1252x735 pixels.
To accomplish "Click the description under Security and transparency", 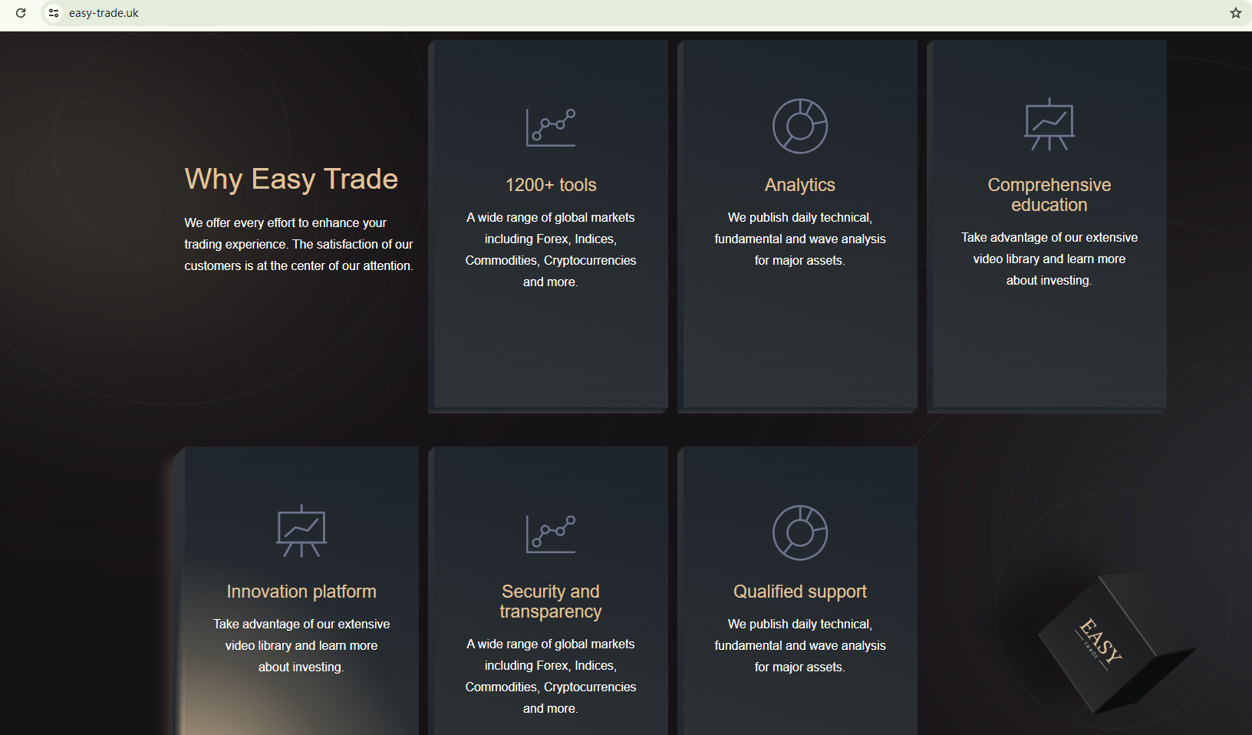I will click(551, 676).
